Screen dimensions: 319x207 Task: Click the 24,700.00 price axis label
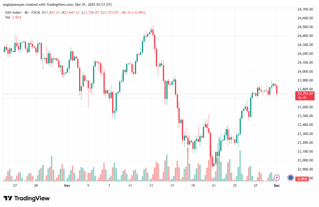pyautogui.click(x=305, y=9)
